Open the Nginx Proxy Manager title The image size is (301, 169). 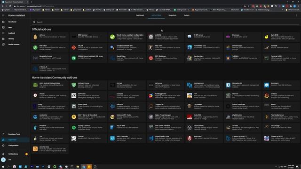[163, 115]
